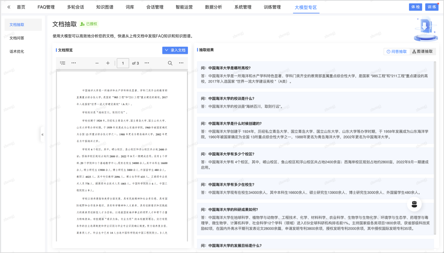Screen dimensions: 444x253
Task: Open the overflow menu beside the thumbnail icon
Action: pos(74,63)
